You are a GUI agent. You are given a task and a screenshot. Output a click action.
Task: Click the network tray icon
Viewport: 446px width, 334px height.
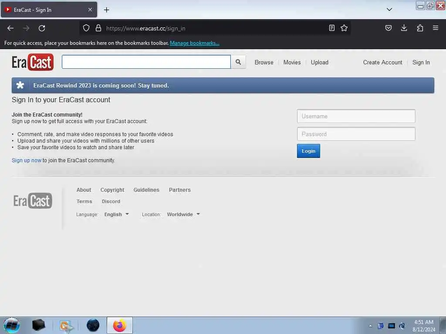392,326
